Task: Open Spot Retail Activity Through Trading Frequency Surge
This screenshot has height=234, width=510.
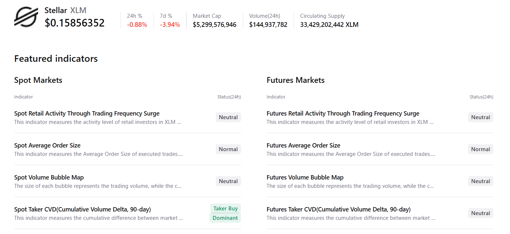Action: (87, 113)
